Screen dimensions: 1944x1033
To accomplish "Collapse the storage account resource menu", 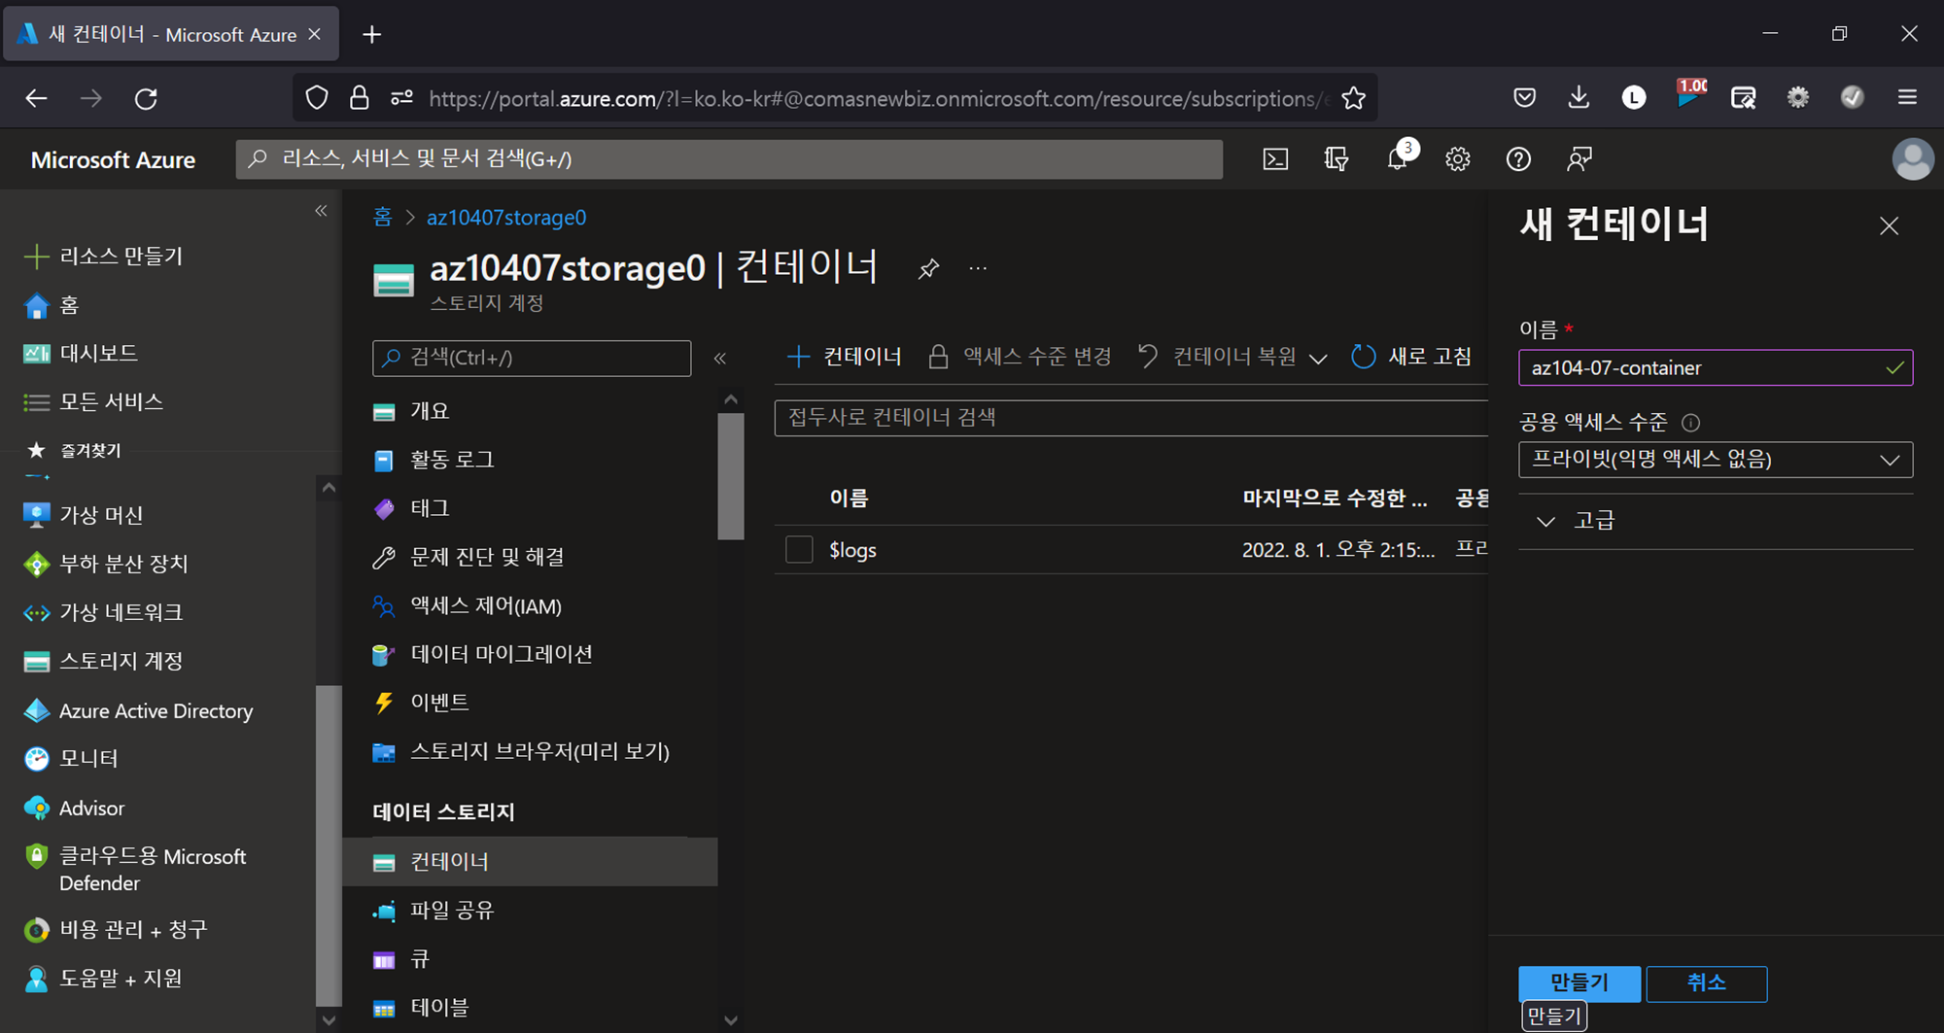I will [720, 359].
